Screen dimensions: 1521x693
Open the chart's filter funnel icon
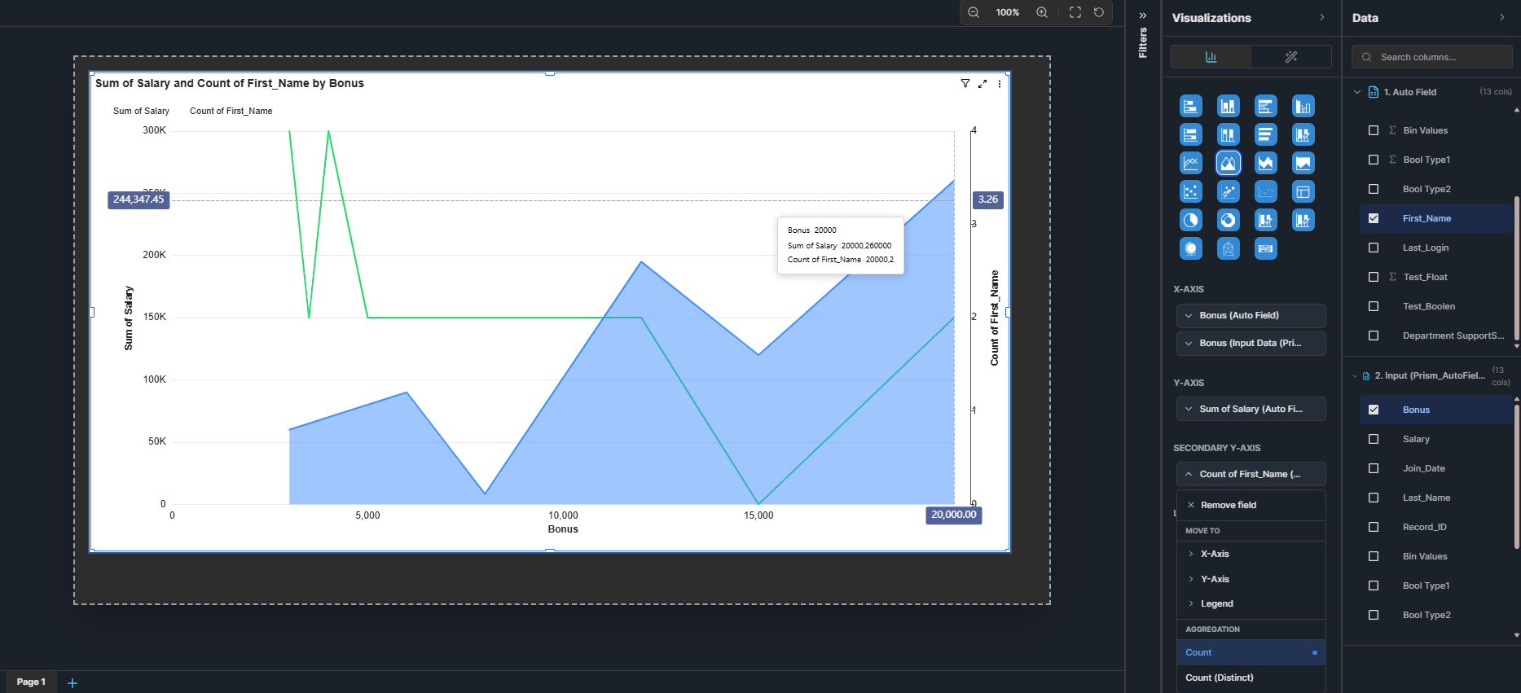point(965,84)
